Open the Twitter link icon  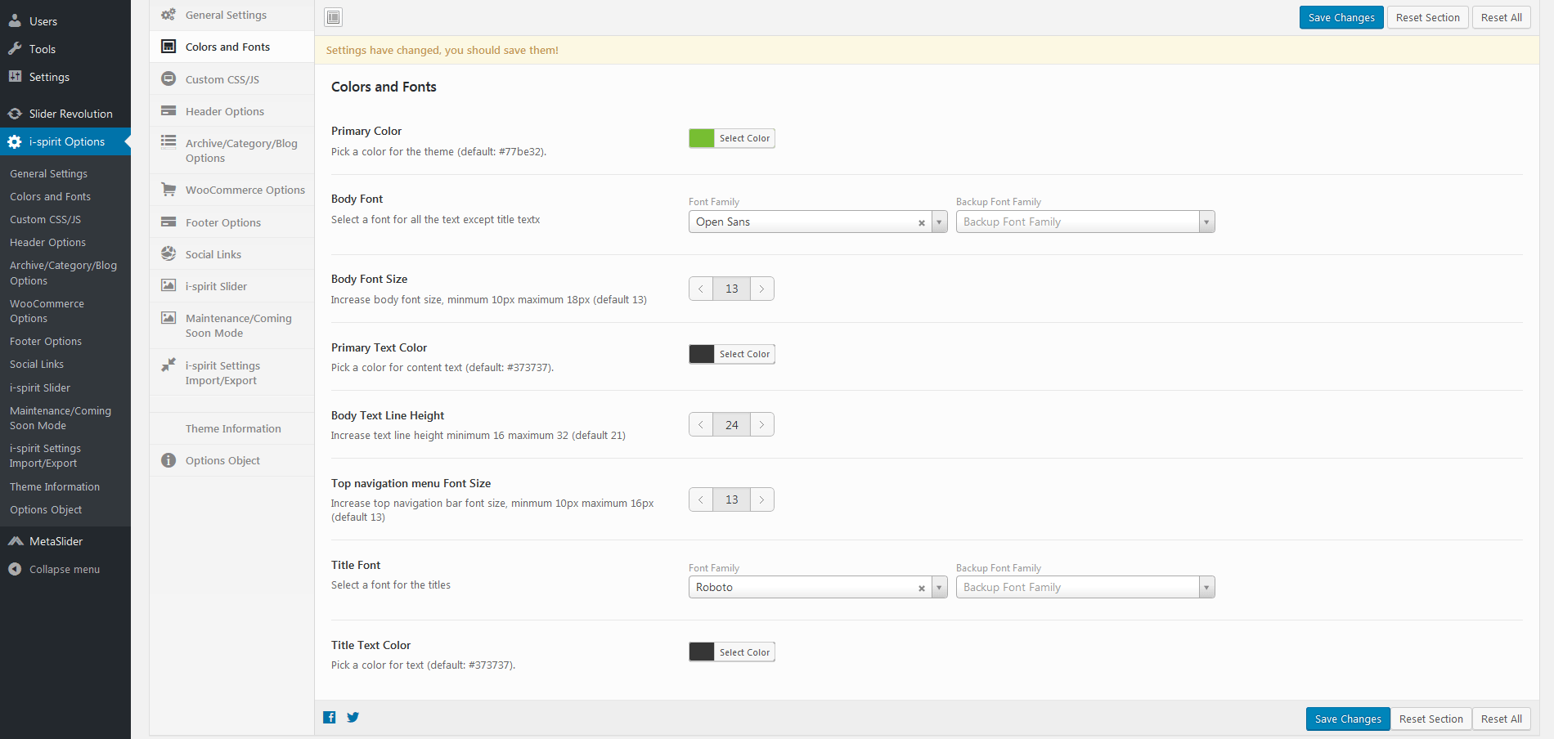353,717
